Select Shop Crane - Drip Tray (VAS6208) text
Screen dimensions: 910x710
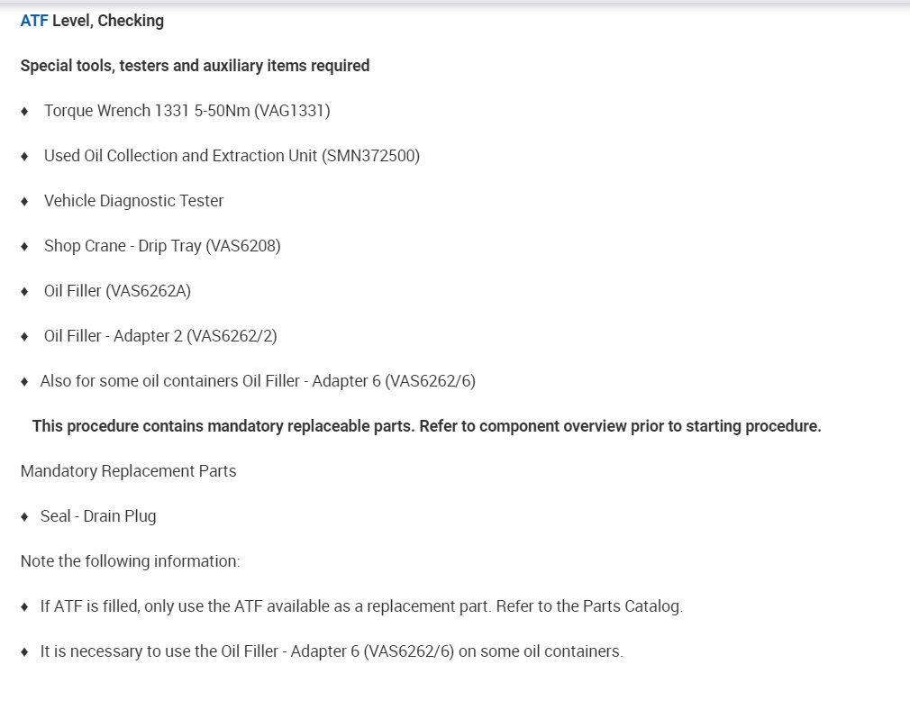point(162,246)
